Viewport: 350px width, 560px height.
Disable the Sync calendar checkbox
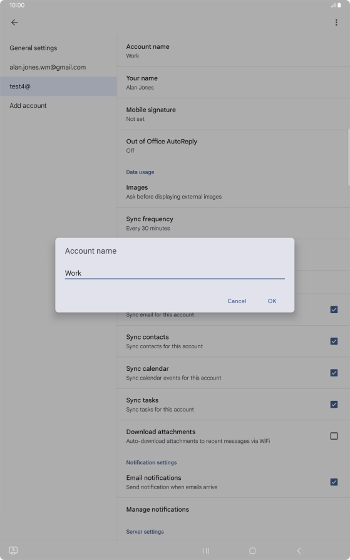click(x=334, y=373)
